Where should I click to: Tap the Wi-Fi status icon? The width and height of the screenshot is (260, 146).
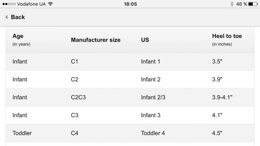[x=50, y=4]
